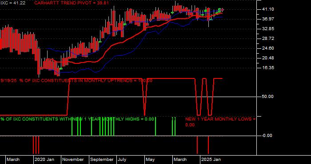Select the 2025 Jan date marker
This screenshot has width=311, height=164.
click(x=211, y=160)
